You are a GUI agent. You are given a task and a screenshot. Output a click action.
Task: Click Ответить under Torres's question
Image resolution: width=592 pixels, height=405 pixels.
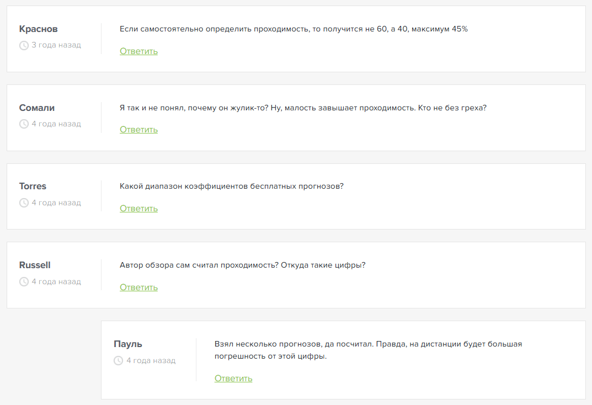pyautogui.click(x=138, y=209)
